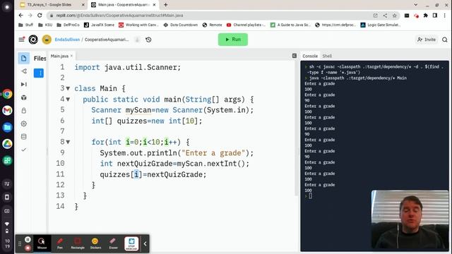Stop the recording with red button

pyautogui.click(x=28, y=248)
